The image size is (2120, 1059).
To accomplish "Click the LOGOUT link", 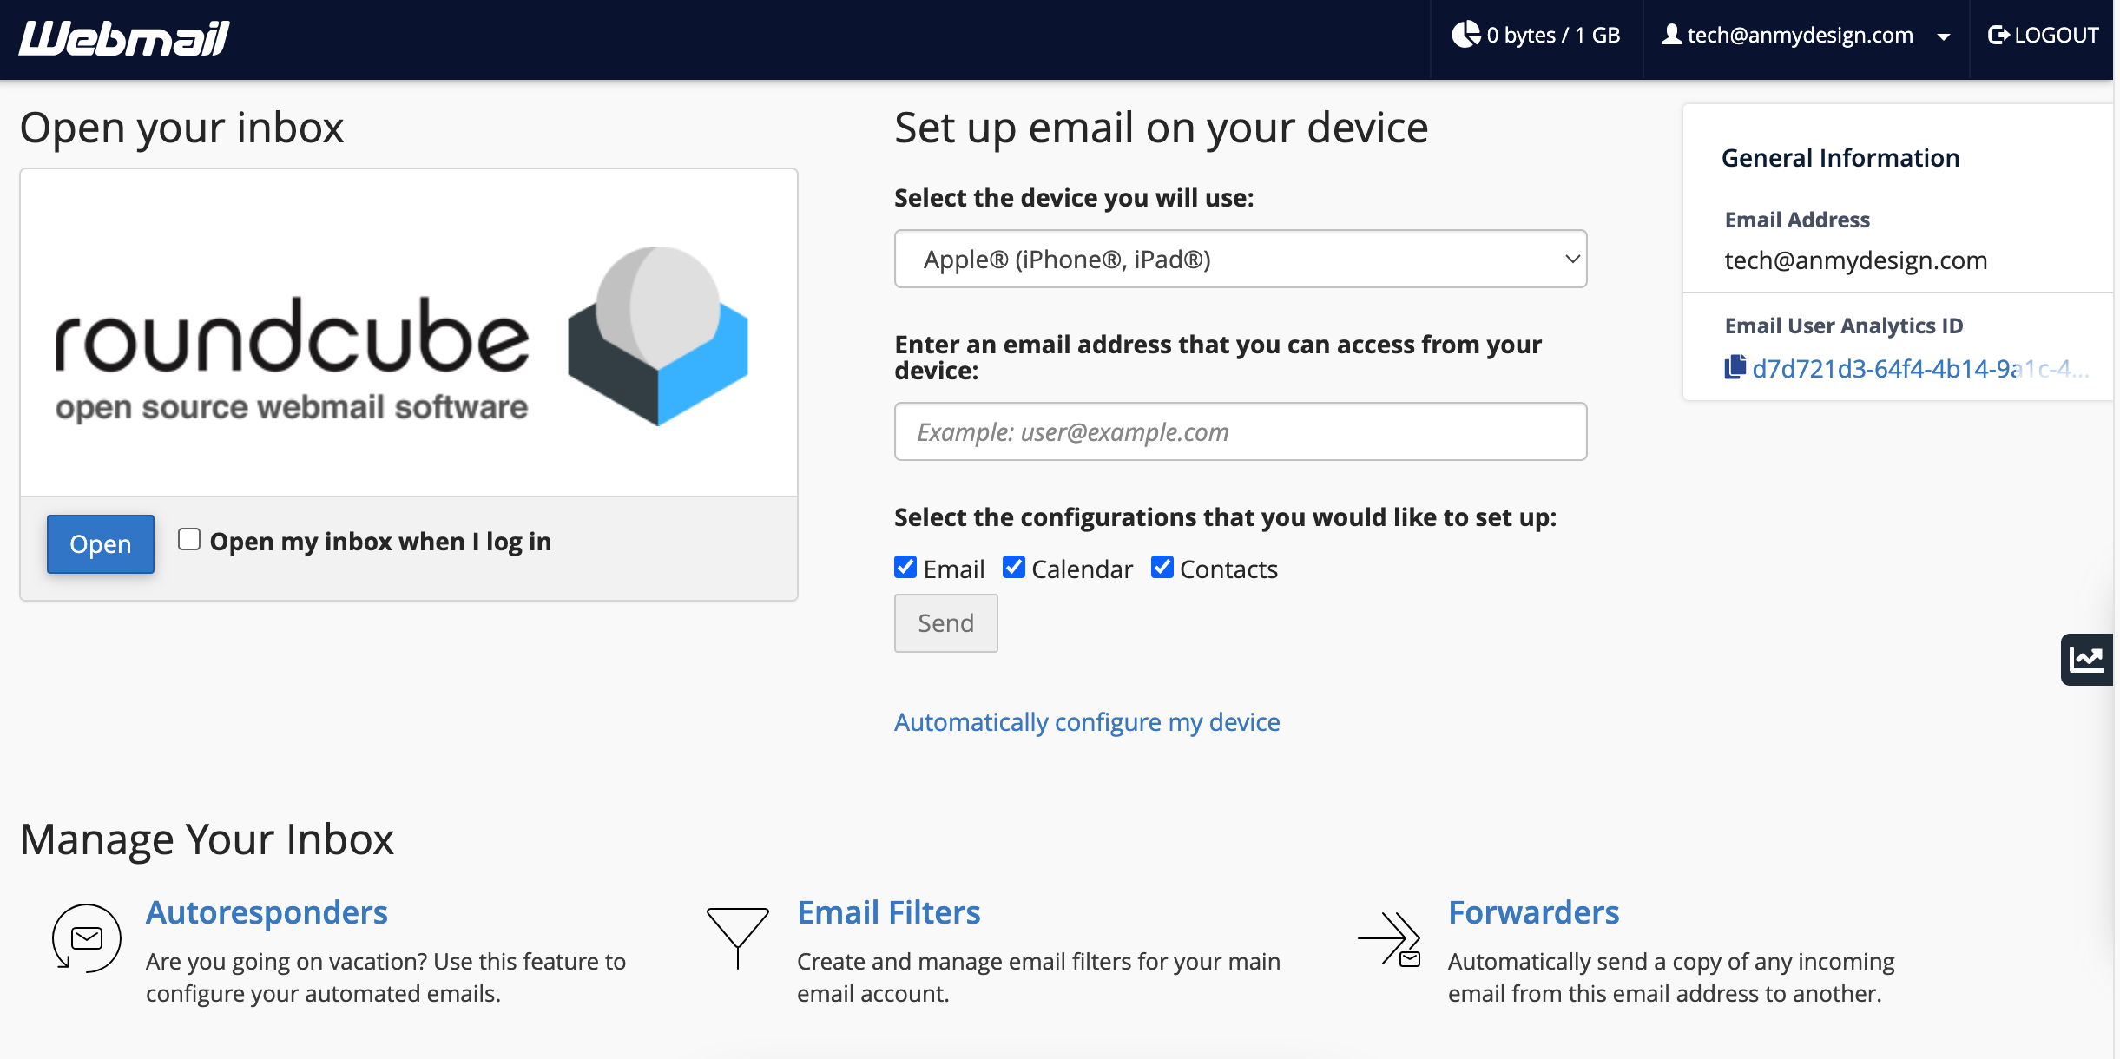I will [x=2044, y=35].
